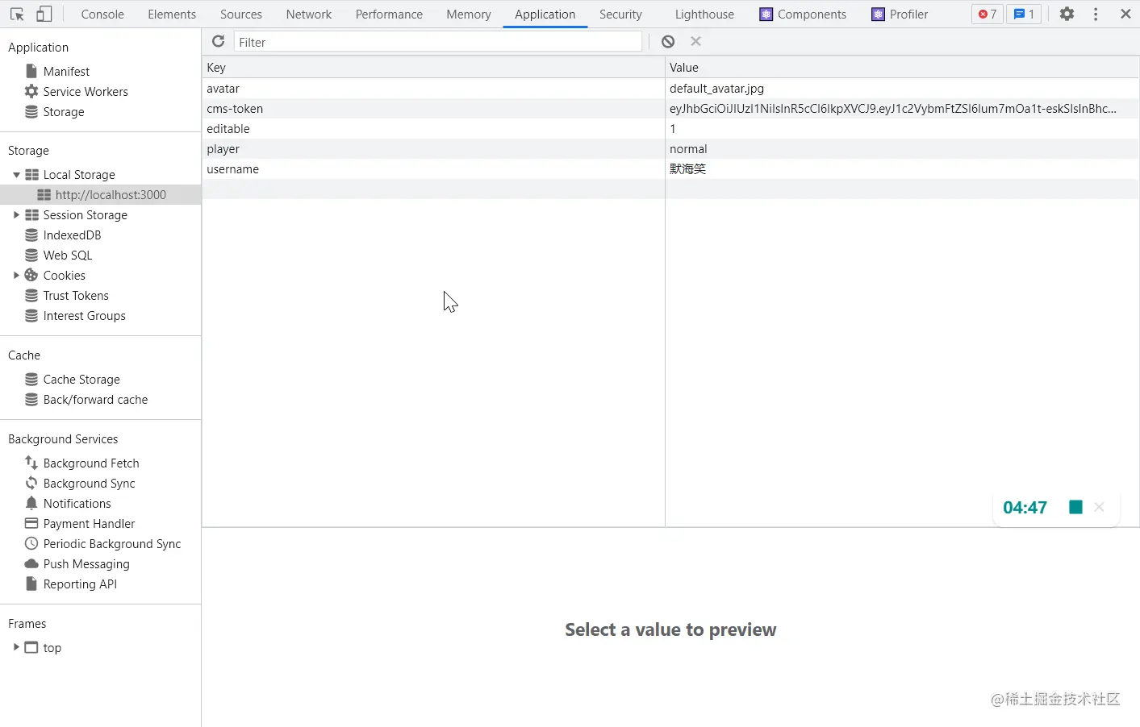Viewport: 1140px width, 727px height.
Task: Click the red errors counter showing 7
Action: tap(988, 14)
